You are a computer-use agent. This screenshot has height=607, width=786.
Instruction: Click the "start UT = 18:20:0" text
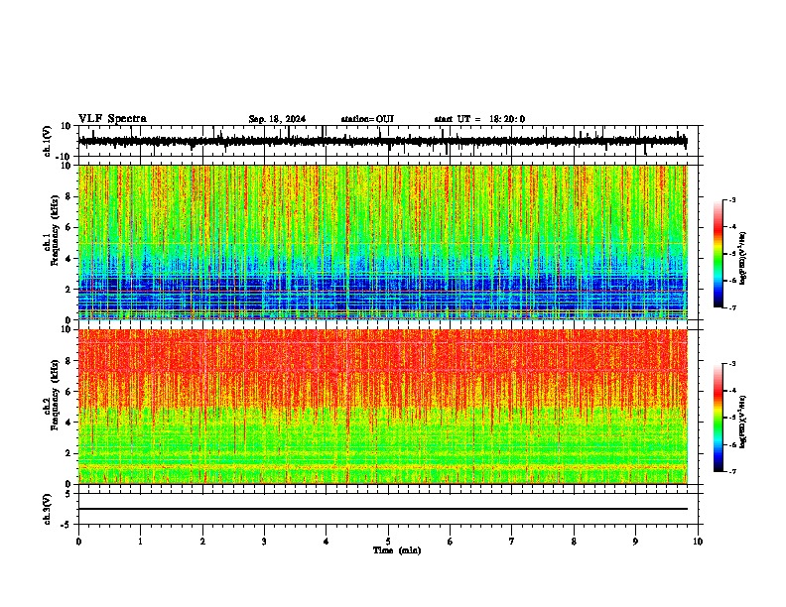pos(479,119)
